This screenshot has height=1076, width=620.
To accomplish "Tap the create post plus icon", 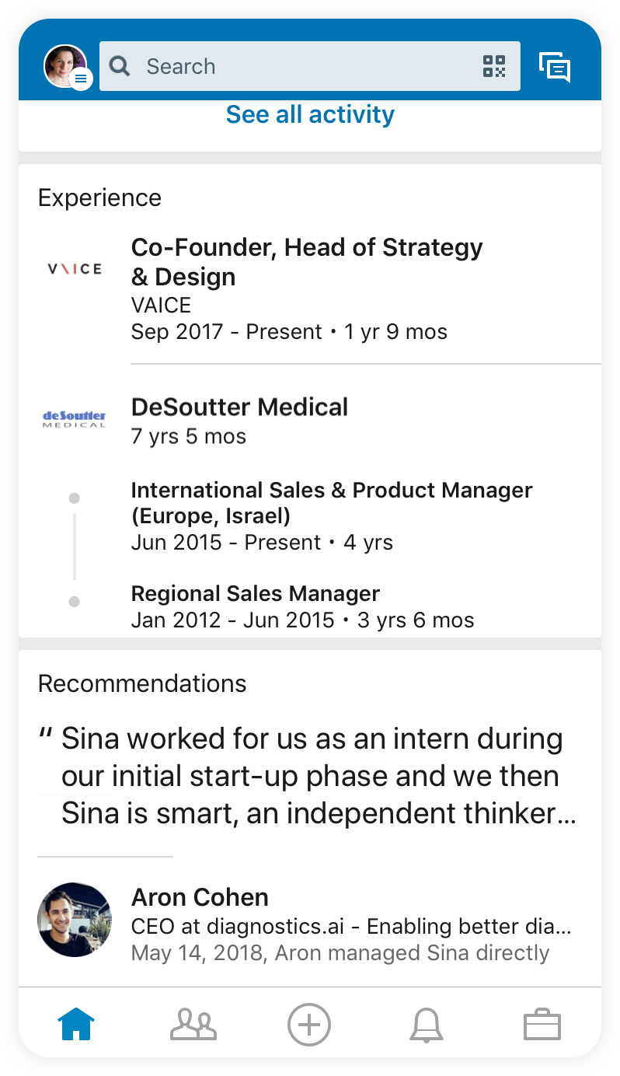I will (309, 1024).
